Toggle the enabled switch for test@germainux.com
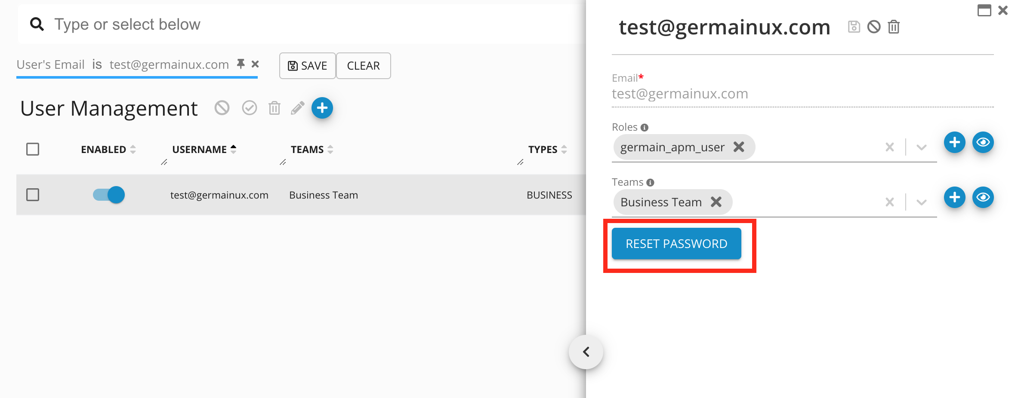The image size is (1018, 398). coord(109,195)
